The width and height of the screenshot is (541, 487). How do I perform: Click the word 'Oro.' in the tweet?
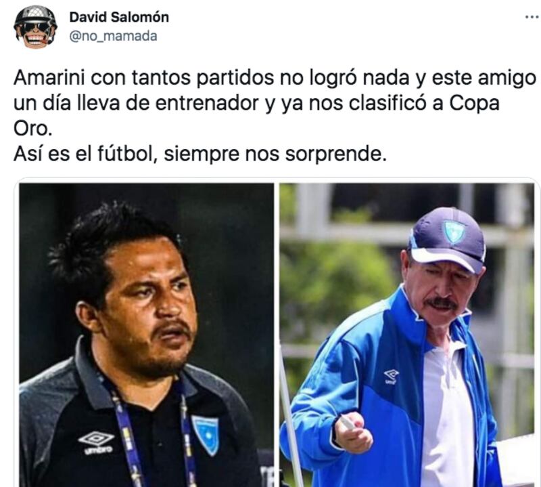(x=32, y=128)
